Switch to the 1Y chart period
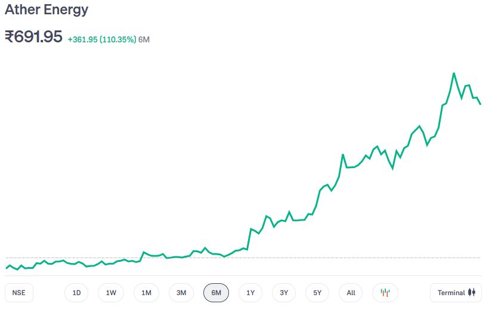The height and width of the screenshot is (316, 492). pyautogui.click(x=250, y=293)
